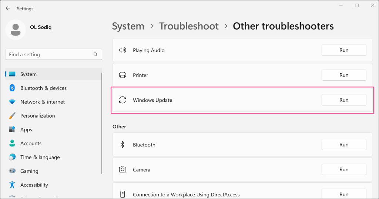Image resolution: width=379 pixels, height=199 pixels.
Task: Click the back arrow in Settings header
Action: click(x=8, y=8)
